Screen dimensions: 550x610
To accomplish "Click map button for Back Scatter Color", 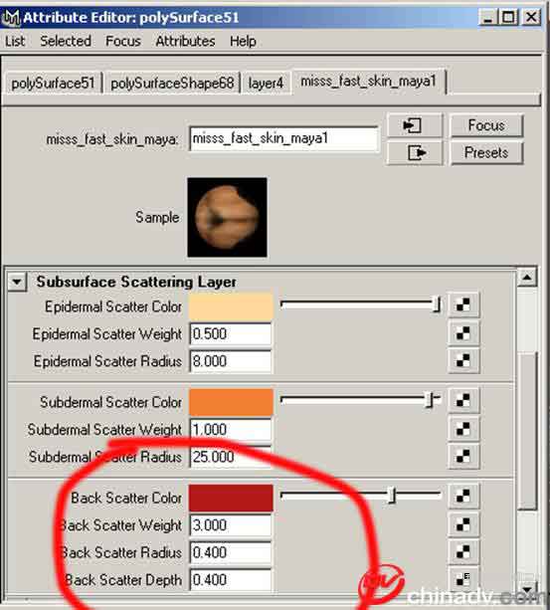I will [463, 496].
